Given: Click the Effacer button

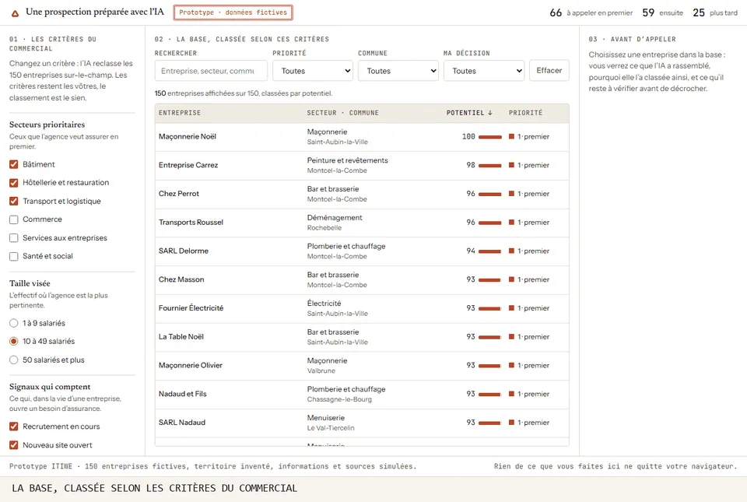Looking at the screenshot, I should point(549,71).
